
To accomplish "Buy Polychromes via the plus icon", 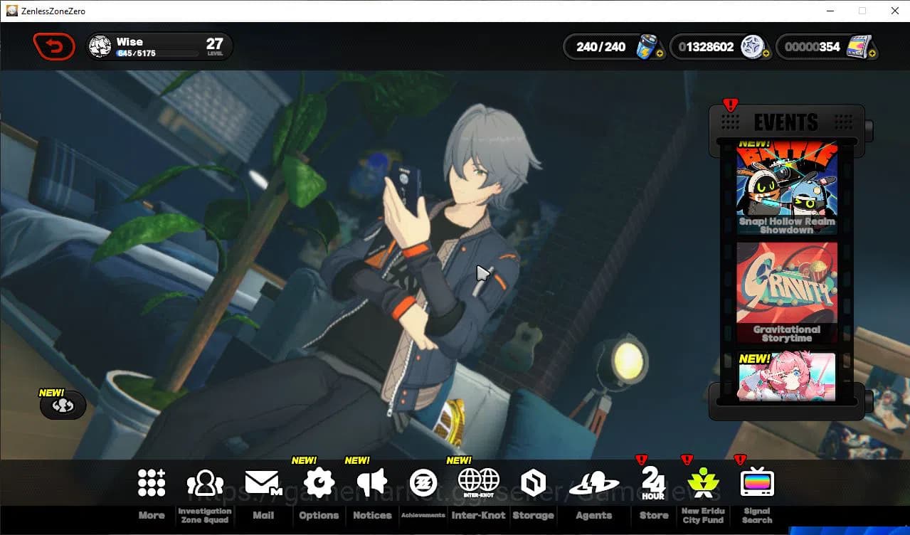I will tap(766, 54).
